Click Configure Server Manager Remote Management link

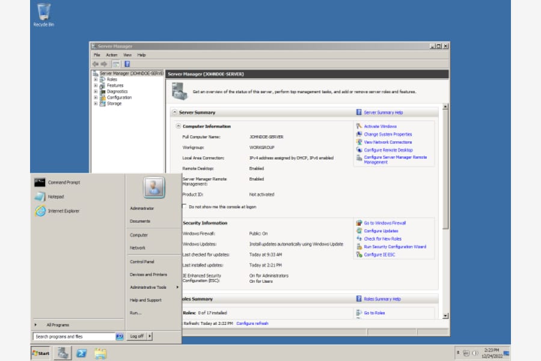click(396, 159)
